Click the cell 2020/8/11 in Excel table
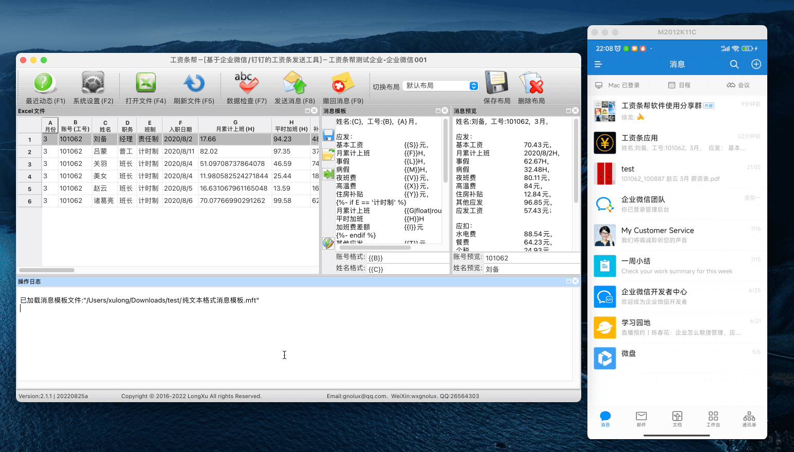 click(179, 152)
